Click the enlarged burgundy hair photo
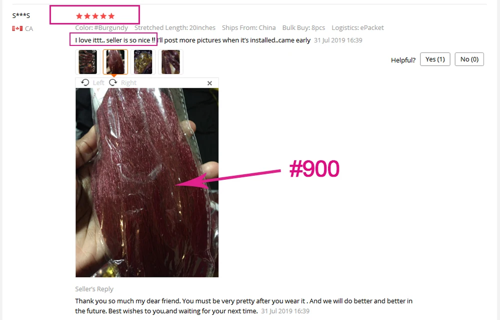Viewport: 500px width, 320px height. click(147, 182)
